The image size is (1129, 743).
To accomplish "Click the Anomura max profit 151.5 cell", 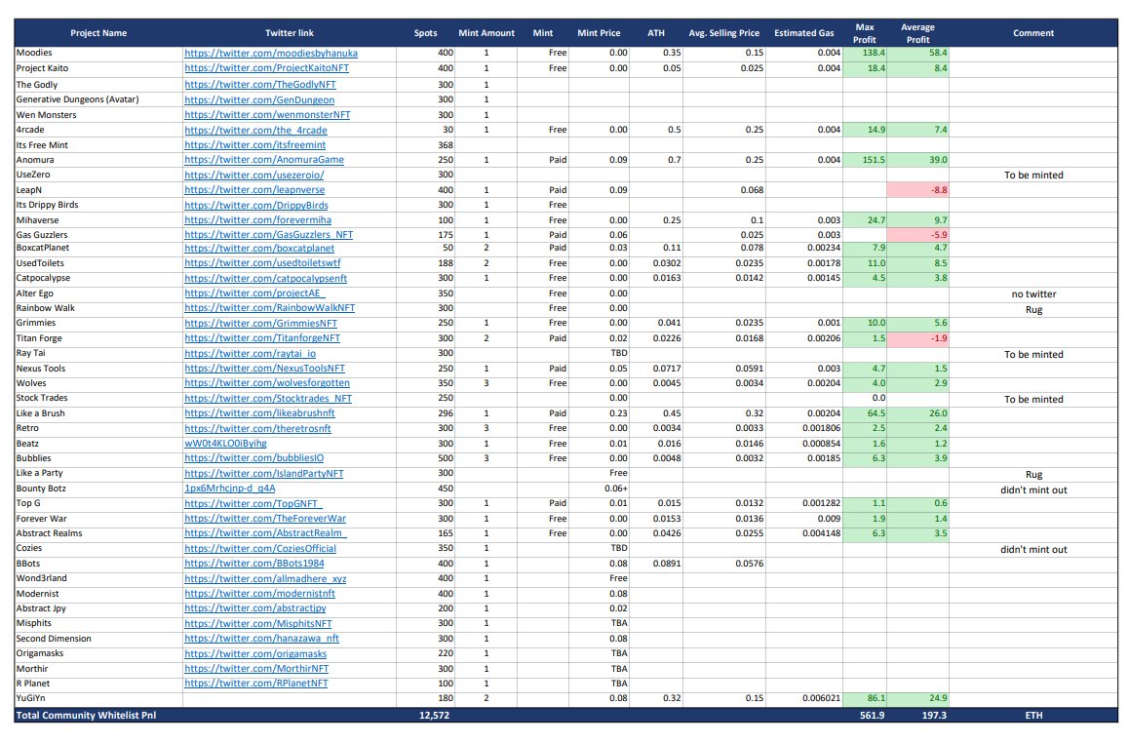I will 865,160.
